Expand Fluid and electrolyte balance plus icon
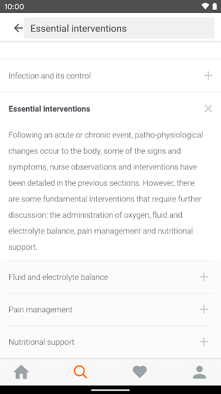Viewport: 221px width, 394px height. click(204, 277)
